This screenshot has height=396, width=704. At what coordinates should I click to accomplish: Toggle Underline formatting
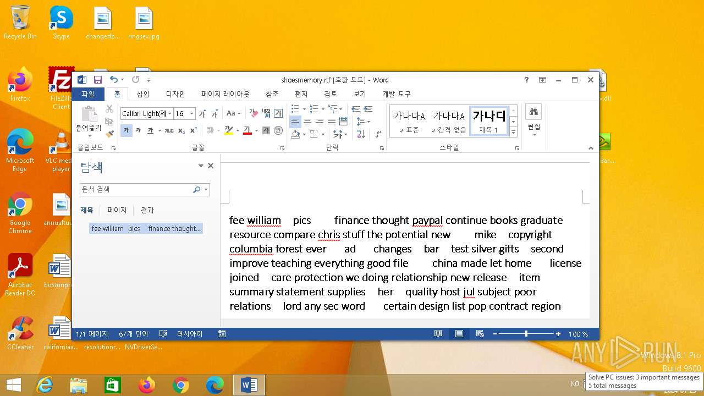[150, 130]
